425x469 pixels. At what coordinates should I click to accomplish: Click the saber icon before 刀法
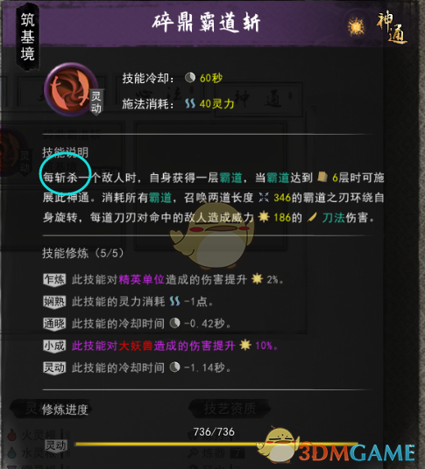[x=312, y=217]
